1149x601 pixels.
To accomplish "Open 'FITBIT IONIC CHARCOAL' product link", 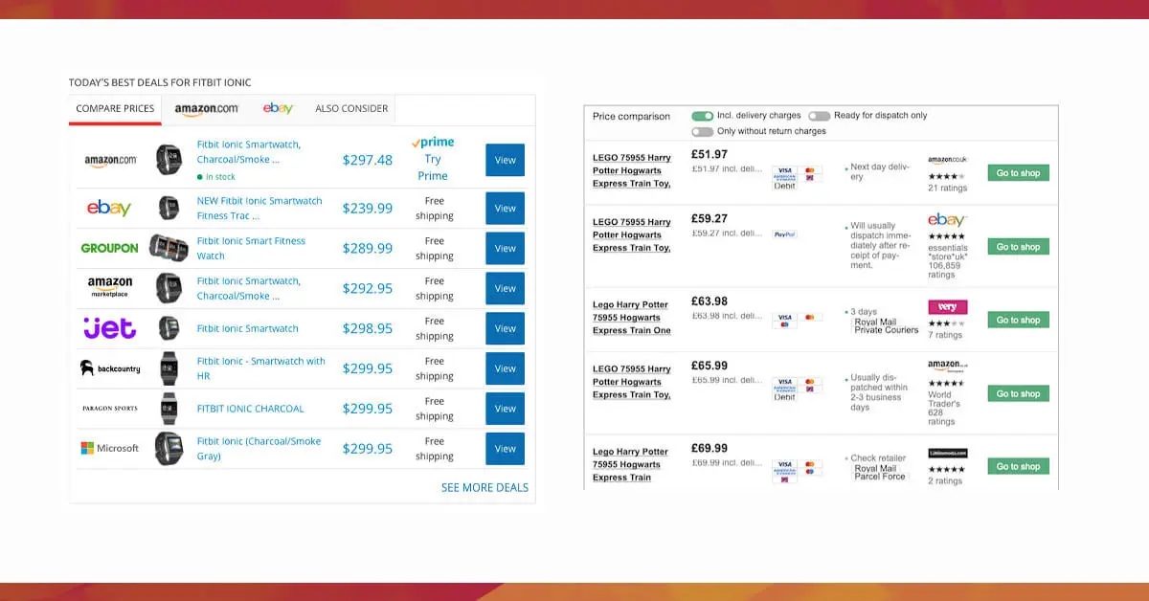I will (250, 409).
